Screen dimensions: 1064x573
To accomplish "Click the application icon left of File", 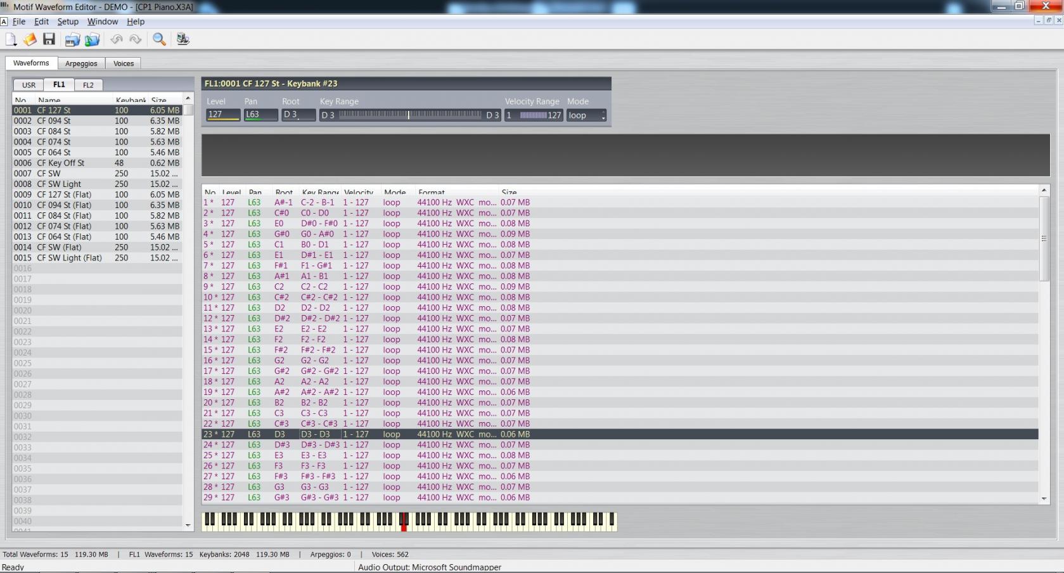I will pyautogui.click(x=4, y=22).
